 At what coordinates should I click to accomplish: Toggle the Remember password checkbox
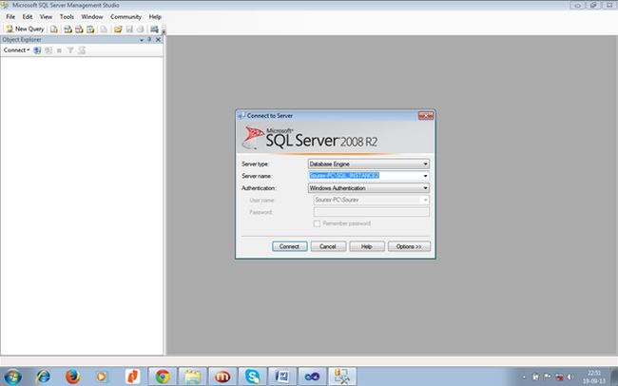[317, 223]
